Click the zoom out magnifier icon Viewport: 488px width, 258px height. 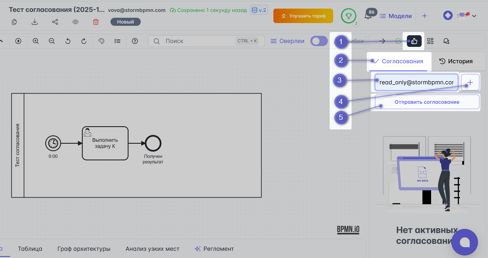pyautogui.click(x=52, y=41)
